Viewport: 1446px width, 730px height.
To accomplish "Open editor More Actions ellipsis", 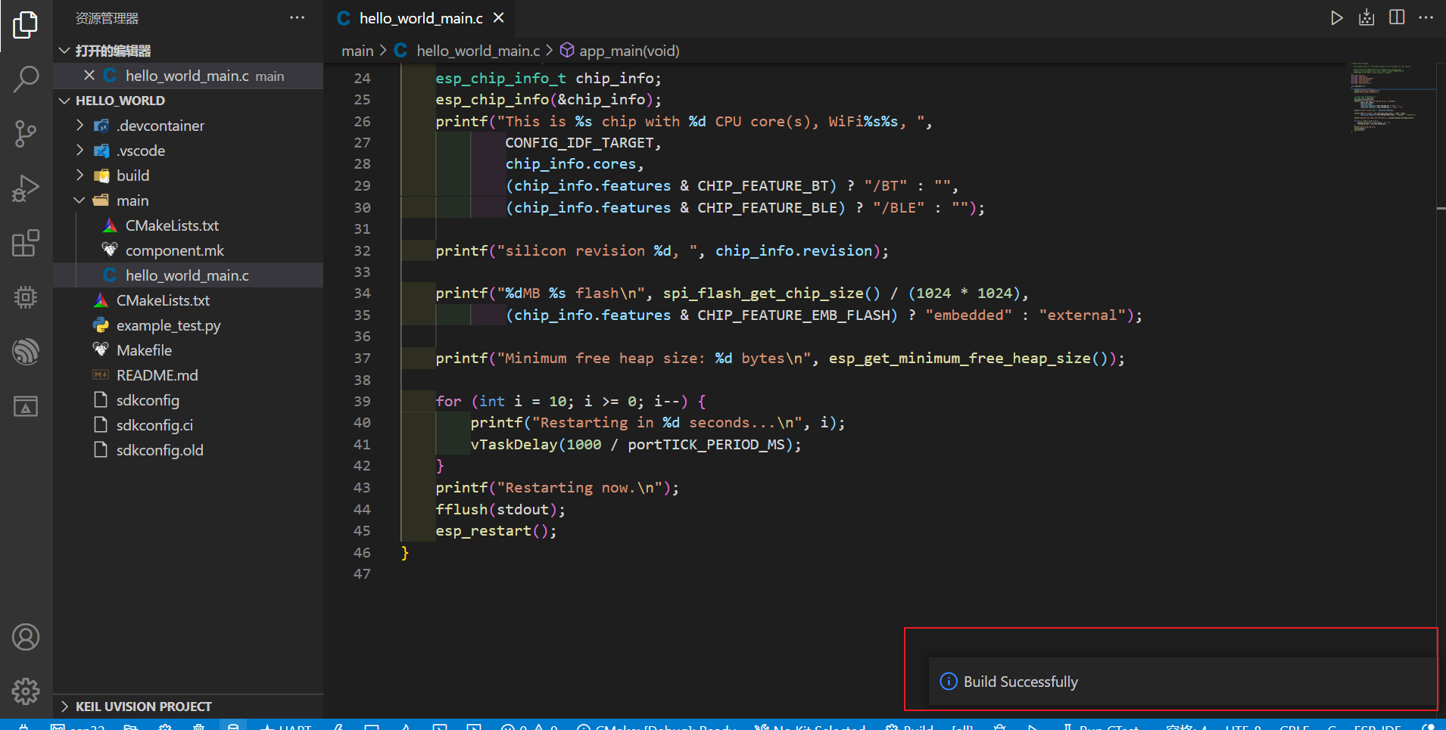I will coord(1426,17).
